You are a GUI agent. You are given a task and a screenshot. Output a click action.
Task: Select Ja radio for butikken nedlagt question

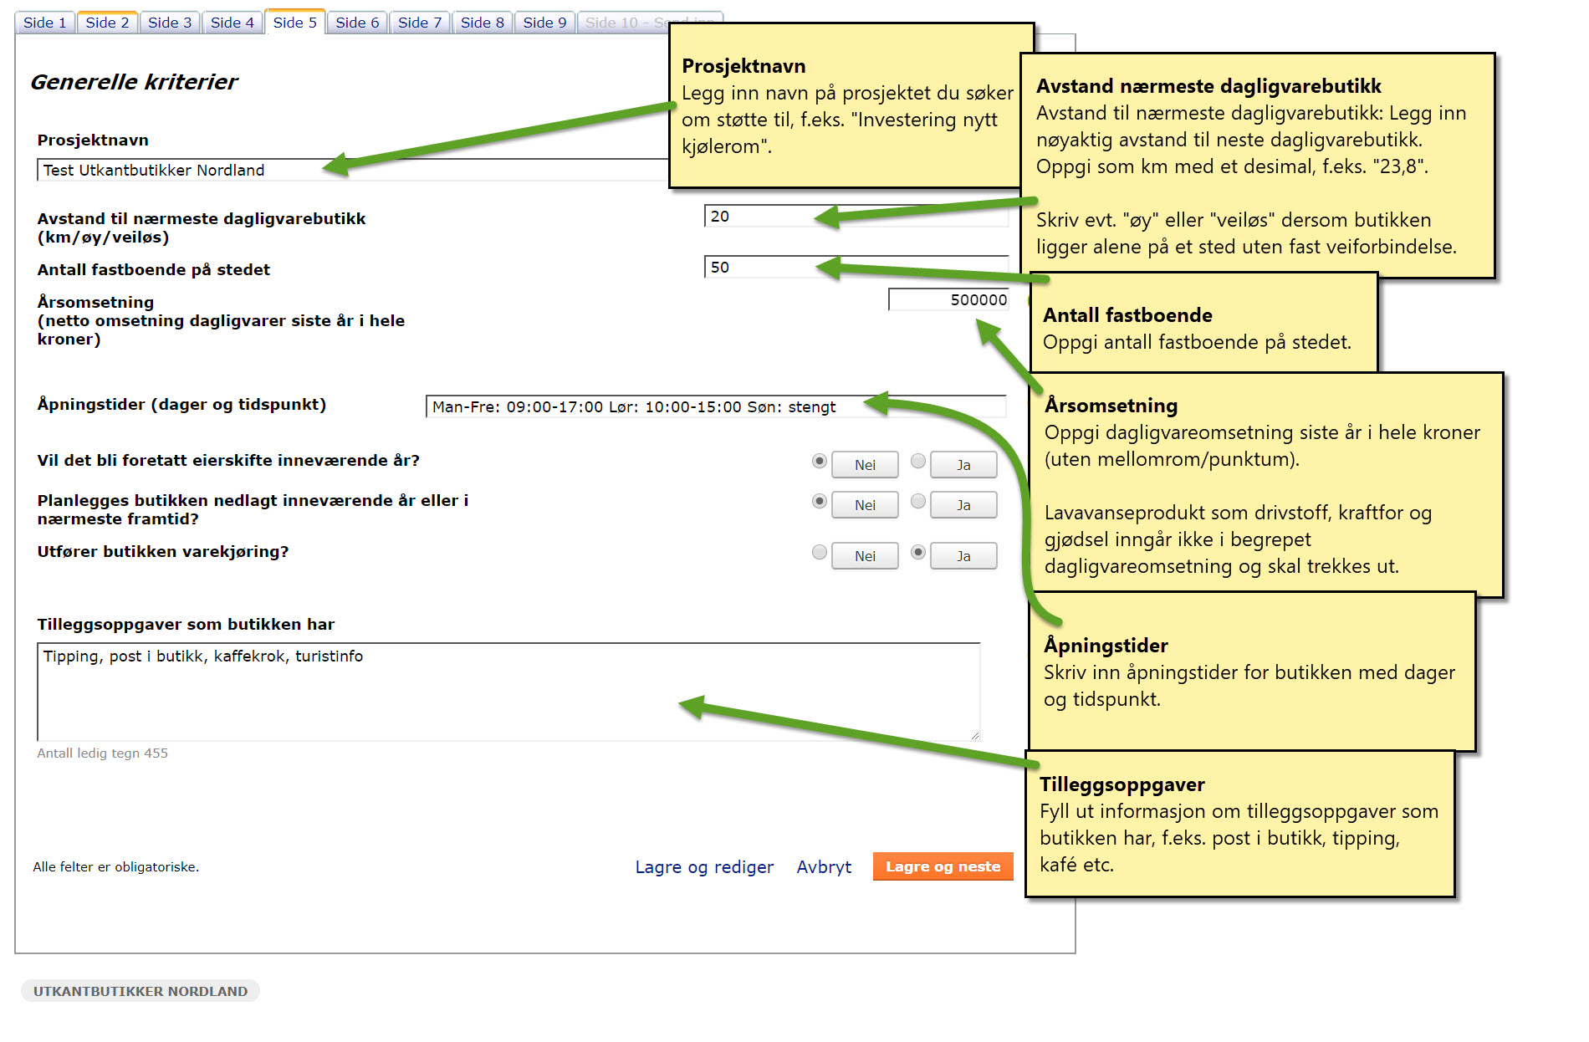pos(918,501)
